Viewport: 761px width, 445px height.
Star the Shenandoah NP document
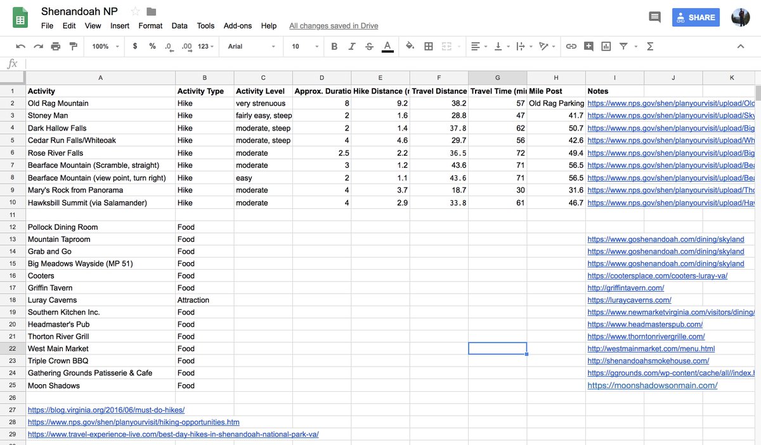[135, 11]
